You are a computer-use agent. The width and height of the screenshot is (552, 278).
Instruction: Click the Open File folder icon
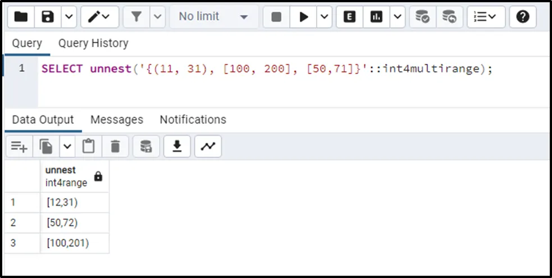tap(21, 17)
